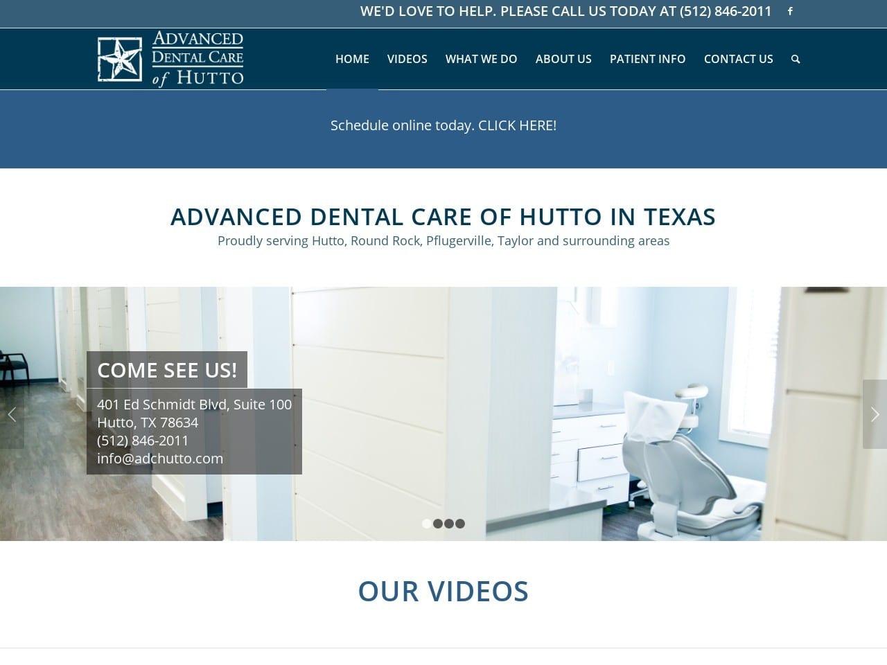Click the phone number in the top bar

coord(726,11)
